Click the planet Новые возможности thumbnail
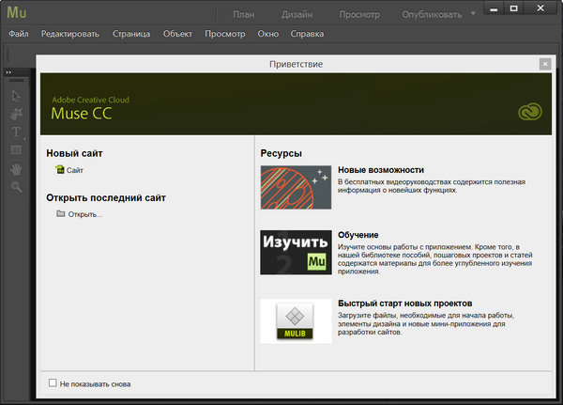The height and width of the screenshot is (405, 563). pos(296,187)
